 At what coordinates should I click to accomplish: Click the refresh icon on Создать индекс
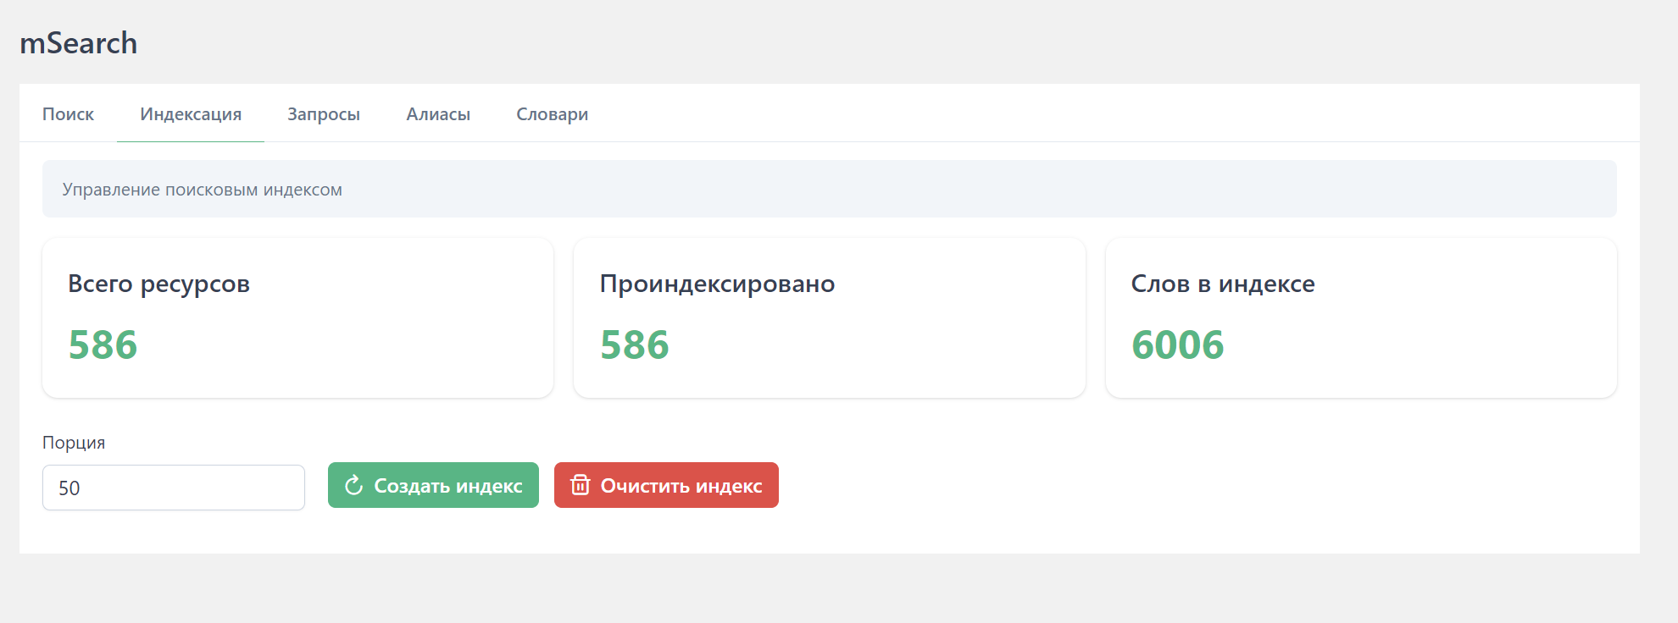pyautogui.click(x=354, y=485)
